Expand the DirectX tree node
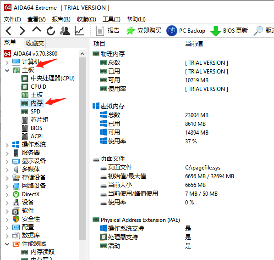Screen dimensions: 274x260 tap(7, 195)
